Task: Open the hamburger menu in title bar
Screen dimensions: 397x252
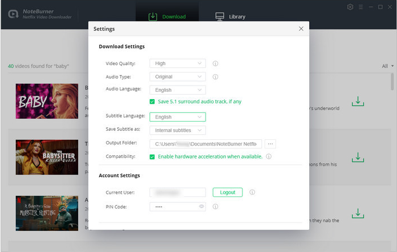Action: [x=361, y=7]
